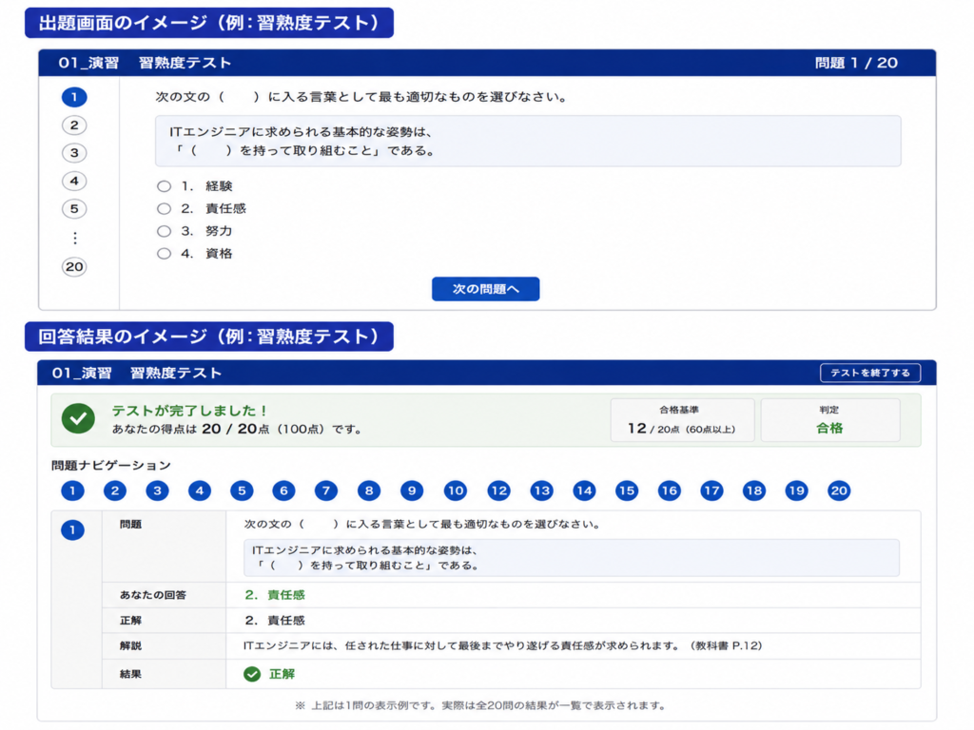The image size is (974, 730).
Task: Click the 出題画面のイメージ section banner
Action: [x=209, y=23]
